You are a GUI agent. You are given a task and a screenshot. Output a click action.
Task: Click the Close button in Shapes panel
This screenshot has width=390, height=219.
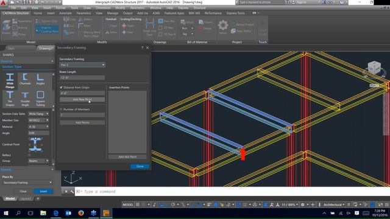[23, 191]
